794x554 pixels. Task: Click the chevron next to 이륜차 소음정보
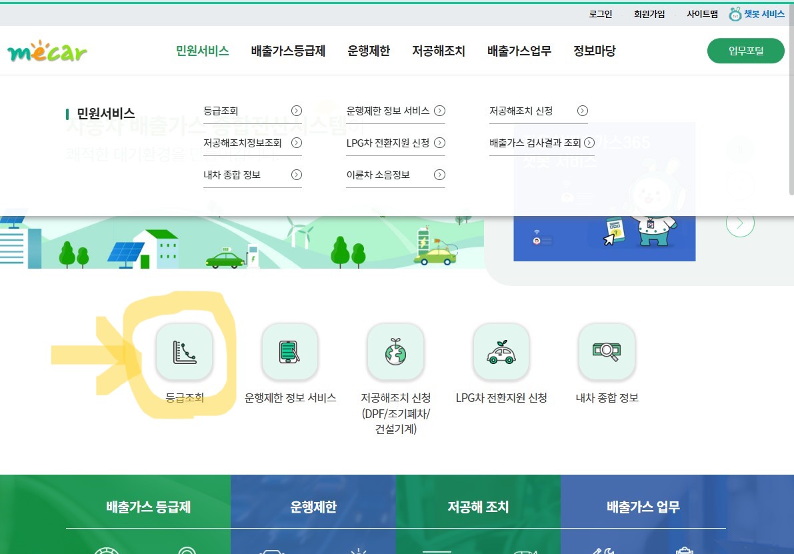pyautogui.click(x=439, y=175)
